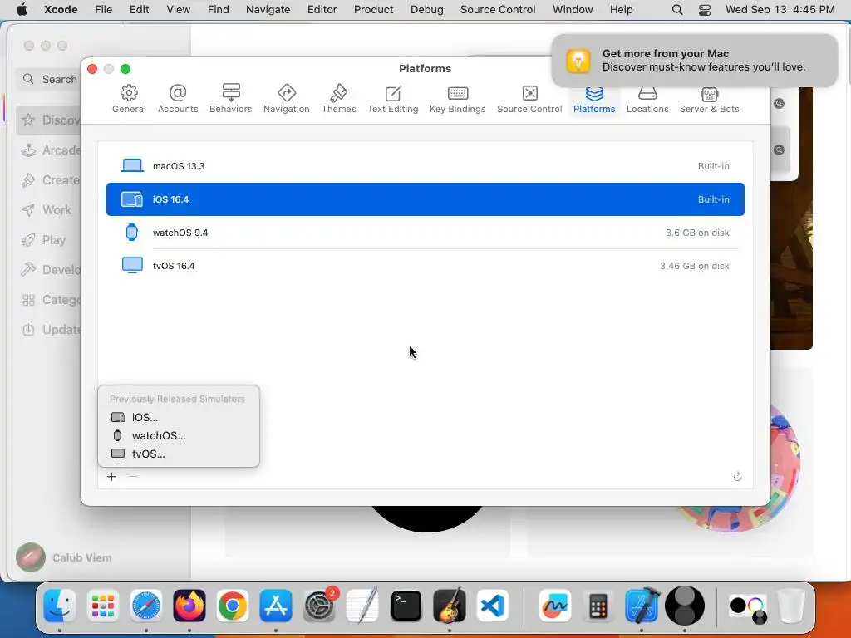Screen dimensions: 851x638
Task: Select the tvOS 16.4 platform row
Action: tap(425, 266)
